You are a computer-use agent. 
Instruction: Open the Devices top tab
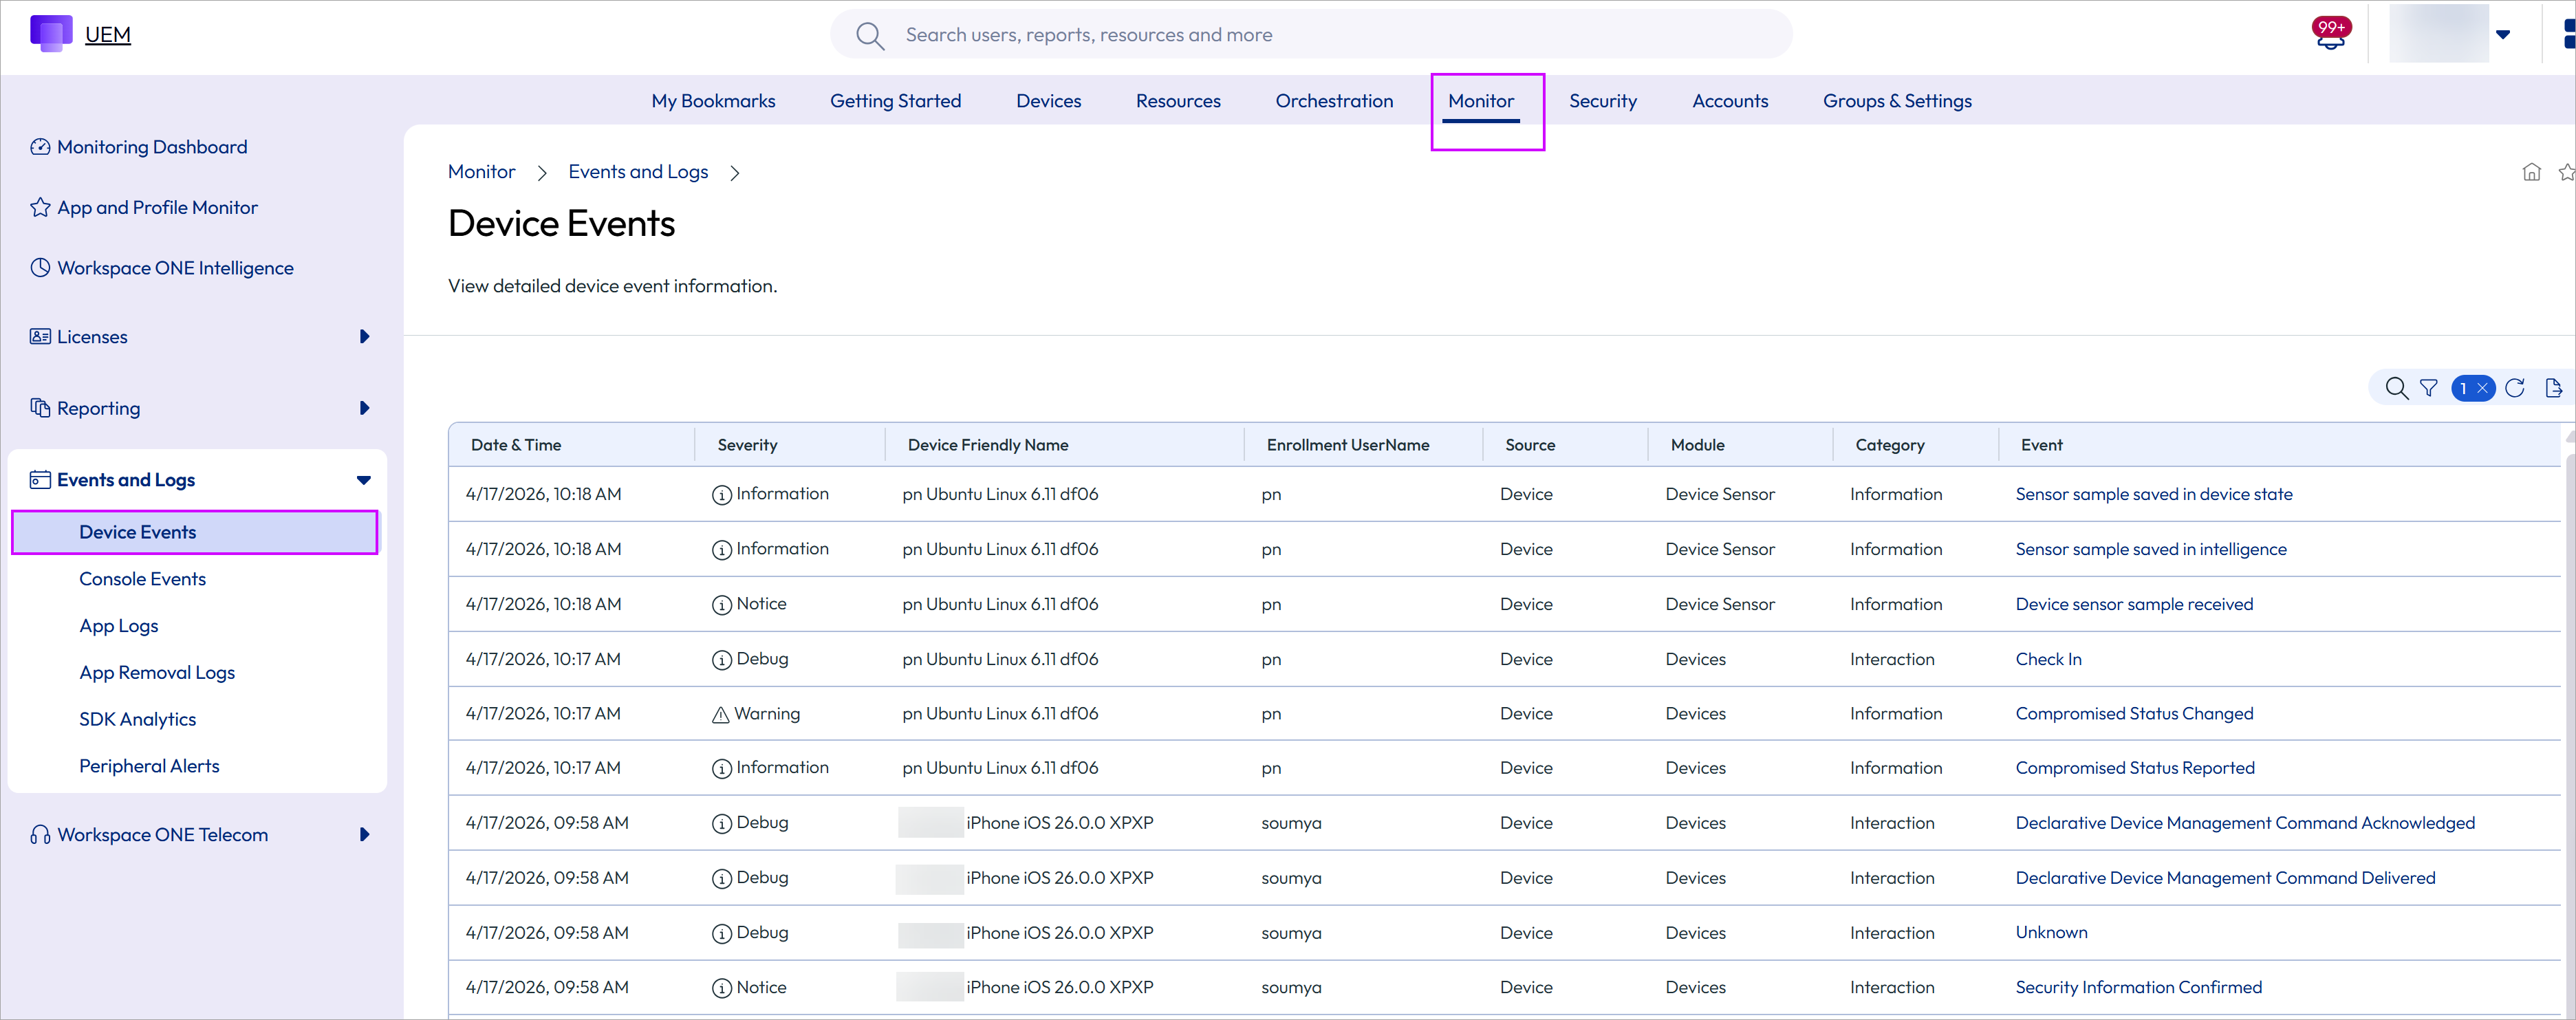tap(1048, 101)
